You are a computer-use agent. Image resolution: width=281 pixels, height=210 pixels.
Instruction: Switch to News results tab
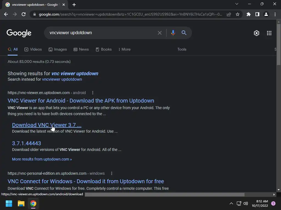[x=81, y=49]
